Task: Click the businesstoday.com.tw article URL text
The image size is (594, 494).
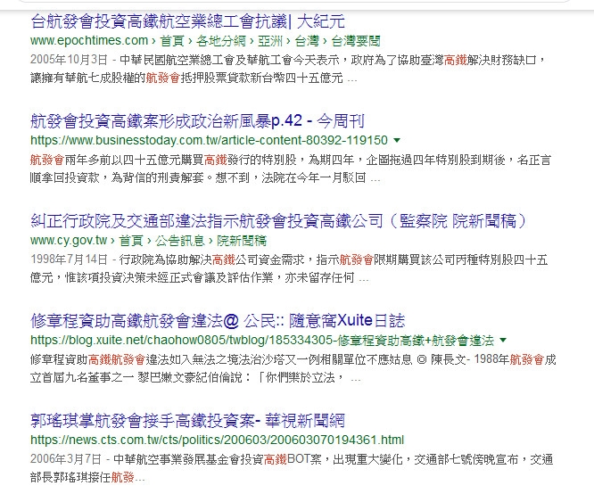Action: [x=209, y=141]
